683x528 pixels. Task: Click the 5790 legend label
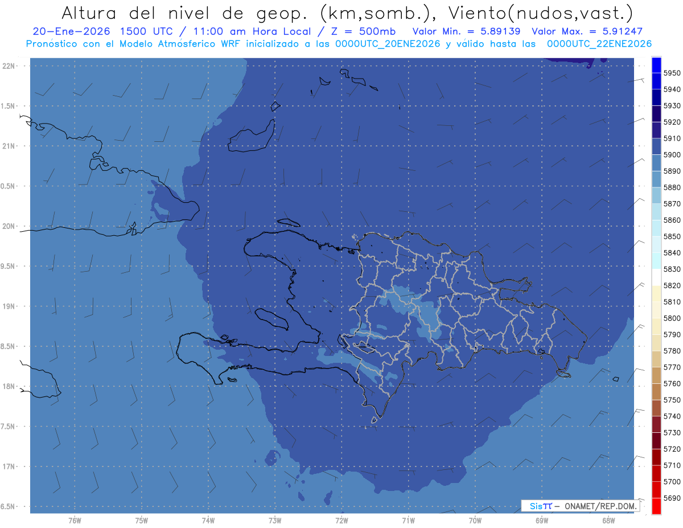click(672, 334)
